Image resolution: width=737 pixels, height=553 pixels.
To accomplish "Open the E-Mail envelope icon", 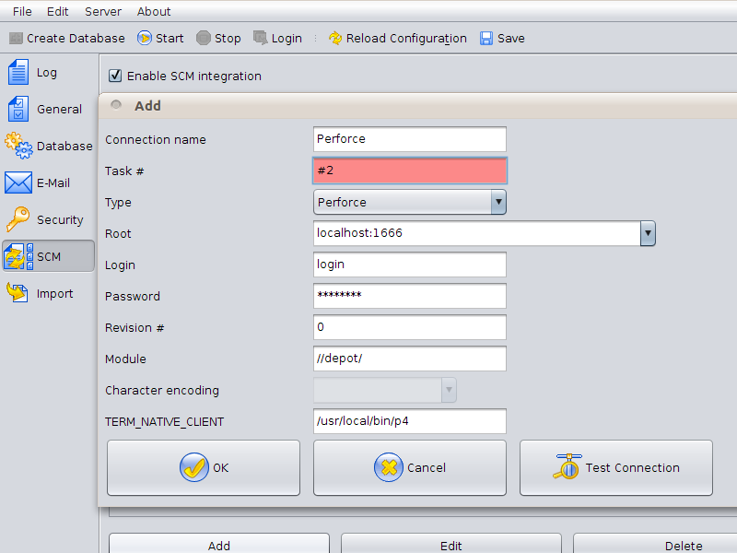I will pos(18,182).
